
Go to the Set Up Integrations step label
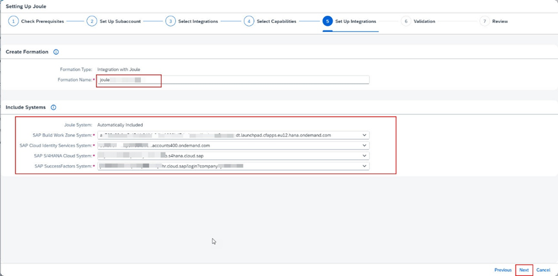point(355,22)
